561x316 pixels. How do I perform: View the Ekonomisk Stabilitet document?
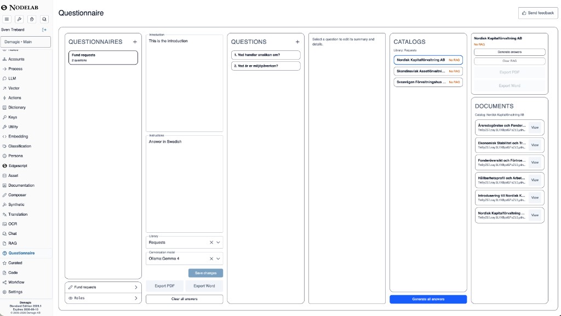535,145
